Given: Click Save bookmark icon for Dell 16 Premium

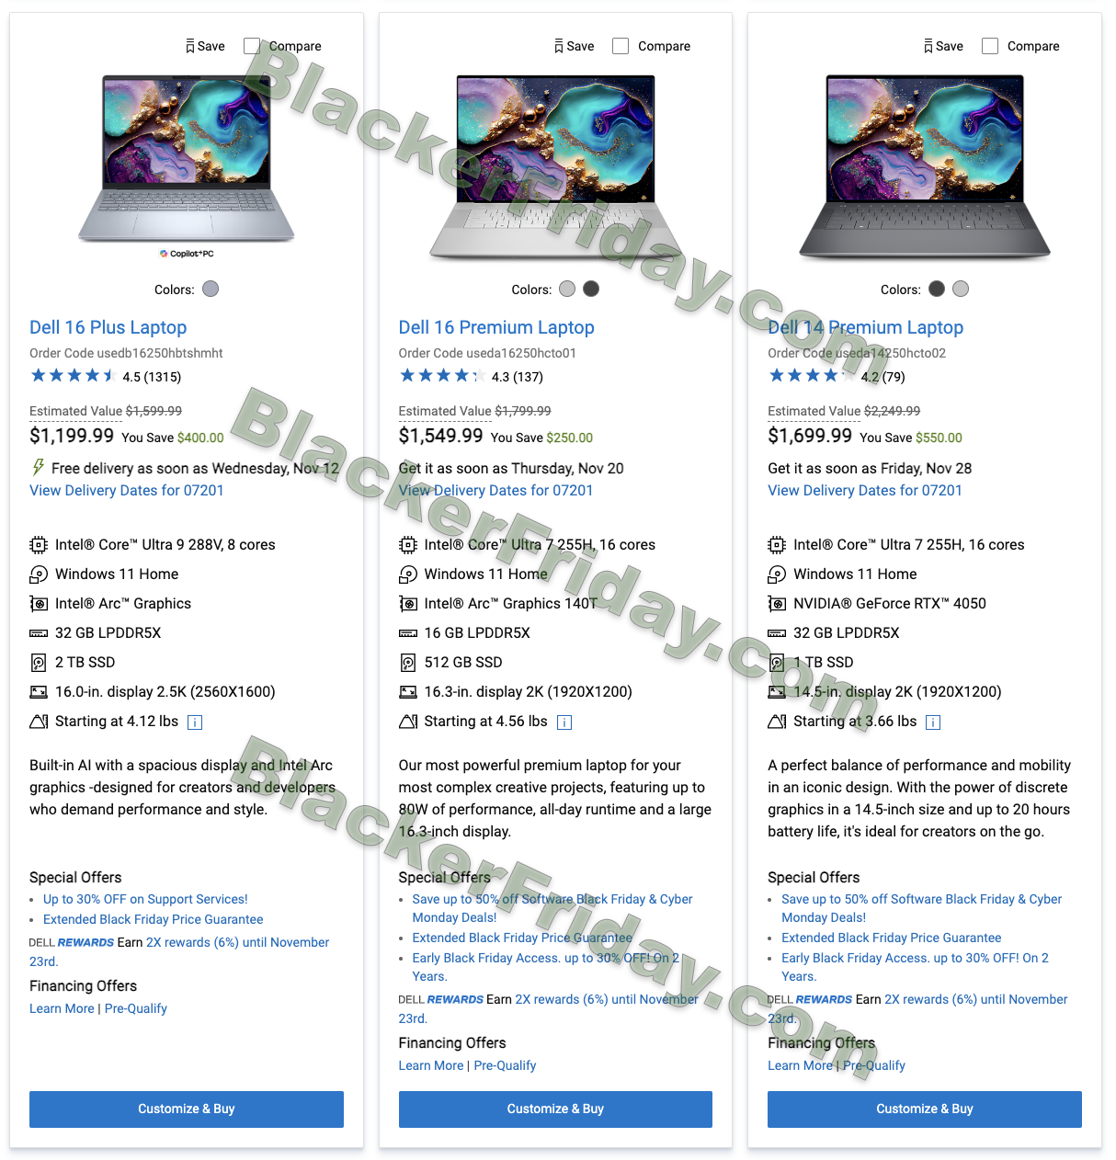Looking at the screenshot, I should coord(559,46).
